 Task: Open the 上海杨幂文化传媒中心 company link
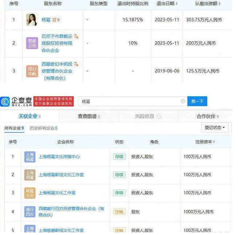[59, 157]
